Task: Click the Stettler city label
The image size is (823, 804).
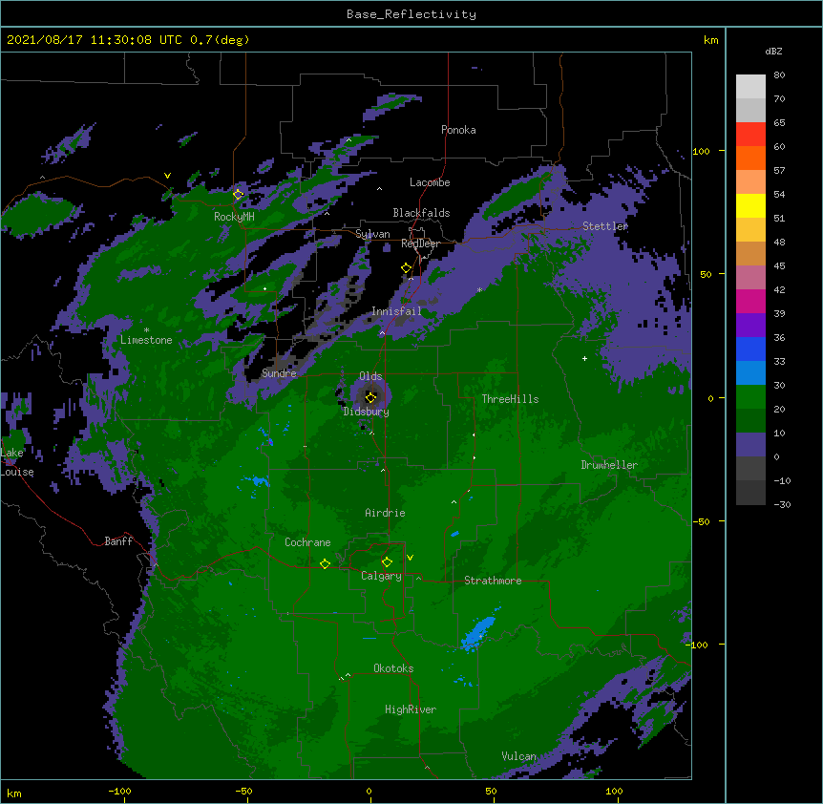Action: (605, 226)
